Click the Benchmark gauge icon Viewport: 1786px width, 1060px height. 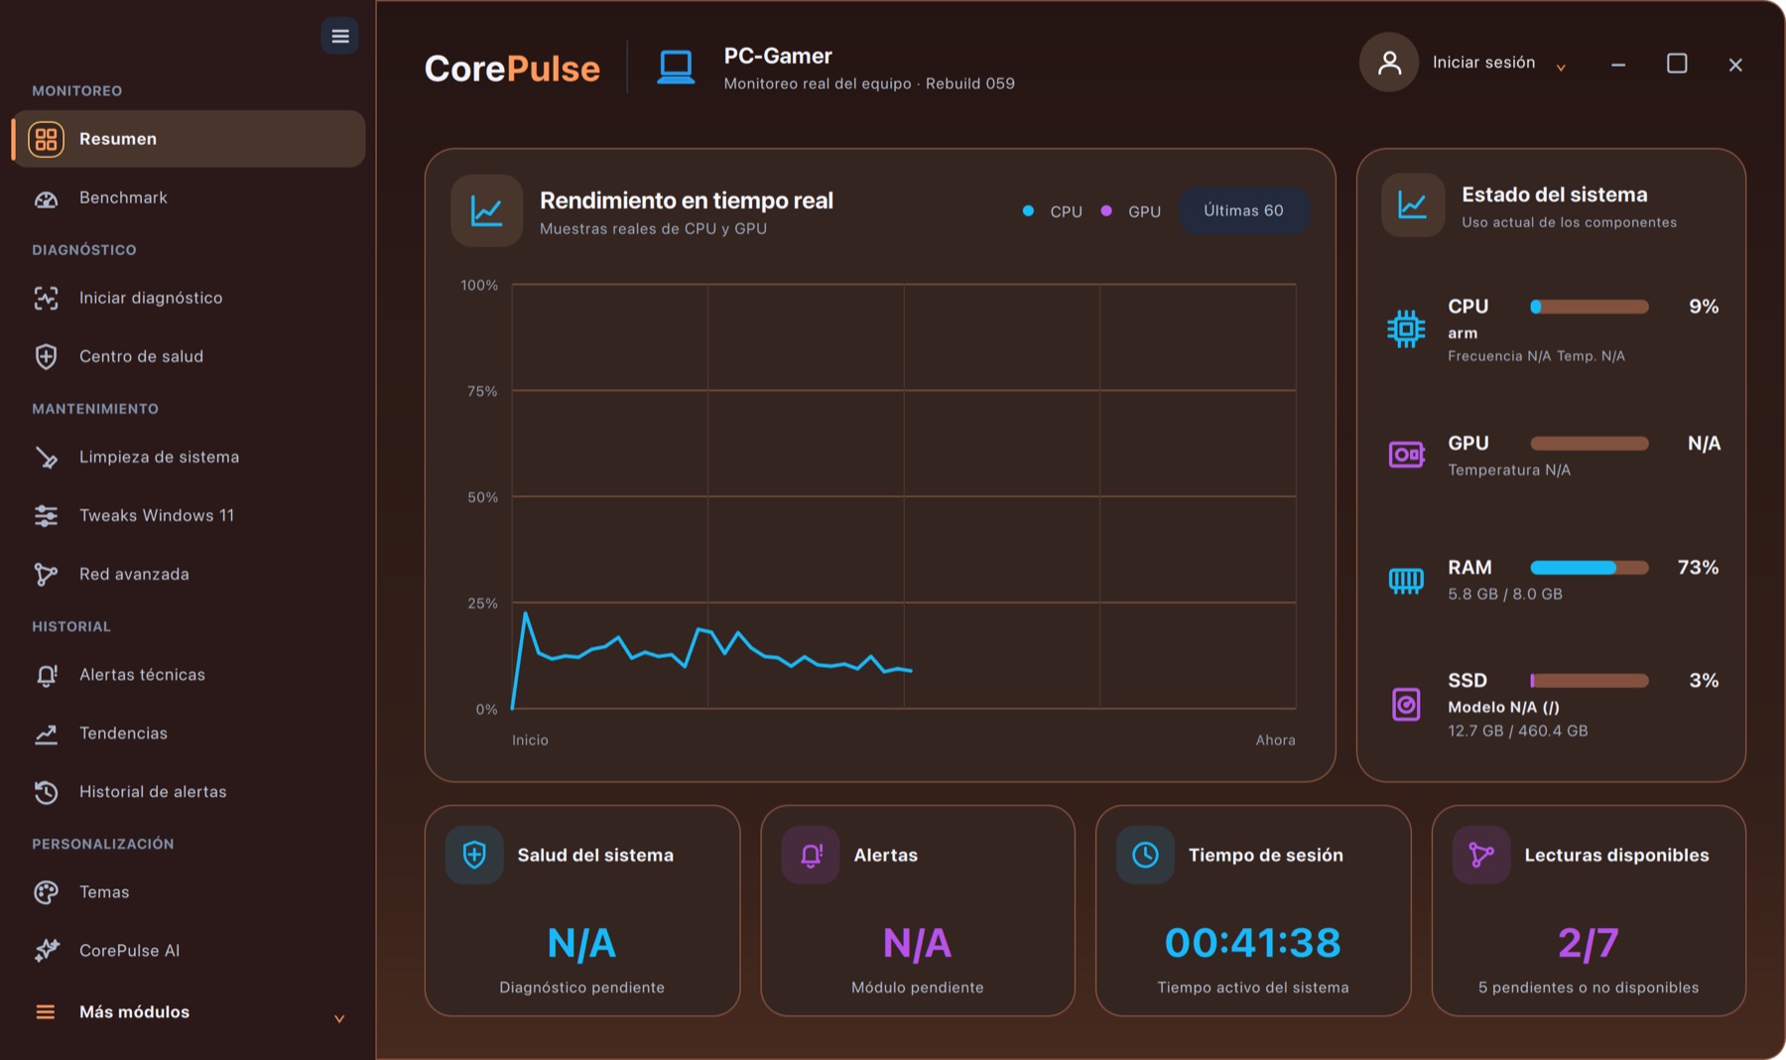[46, 199]
